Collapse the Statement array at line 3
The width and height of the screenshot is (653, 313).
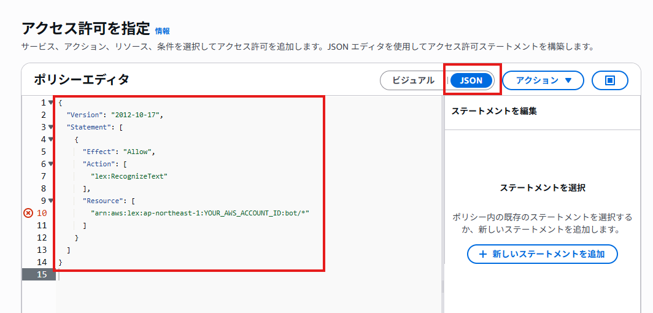[50, 127]
